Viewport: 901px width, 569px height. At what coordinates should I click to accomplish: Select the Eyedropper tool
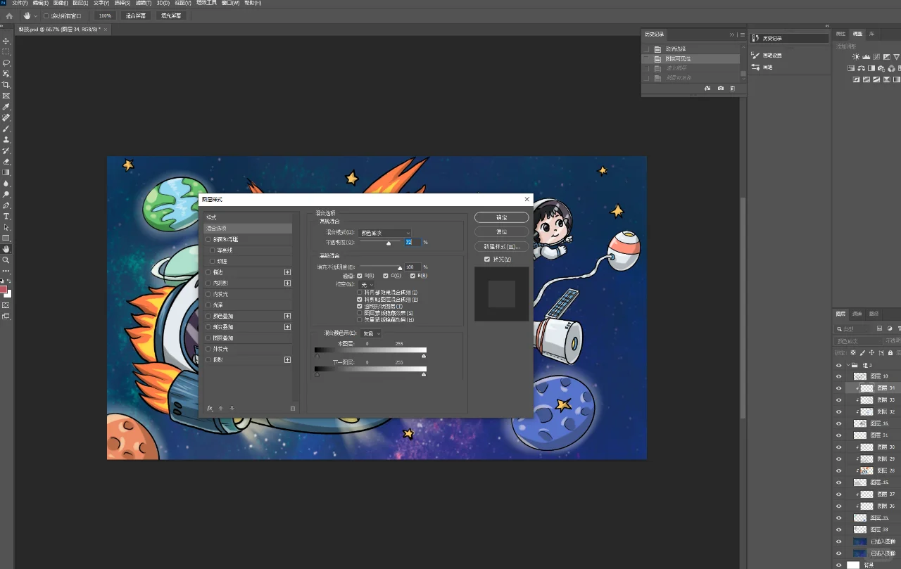click(x=6, y=106)
